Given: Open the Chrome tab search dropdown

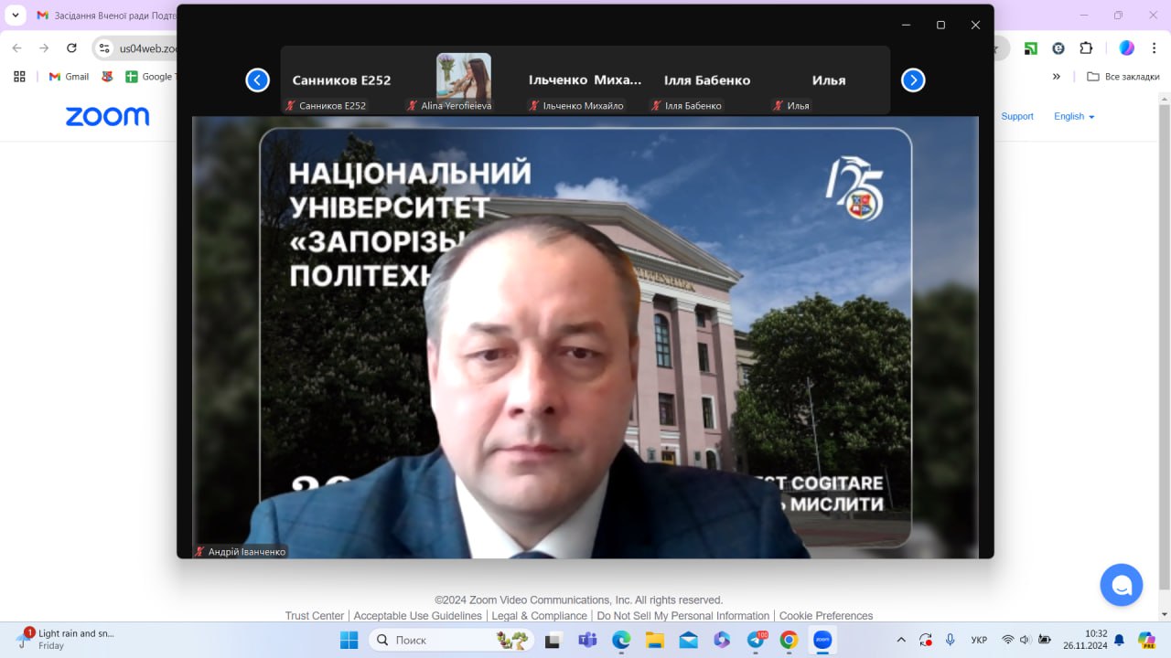Looking at the screenshot, I should pyautogui.click(x=16, y=16).
